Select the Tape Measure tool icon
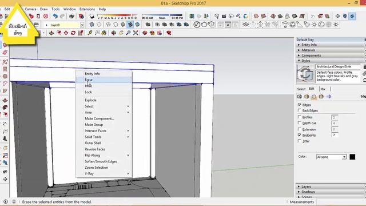 click(x=90, y=33)
